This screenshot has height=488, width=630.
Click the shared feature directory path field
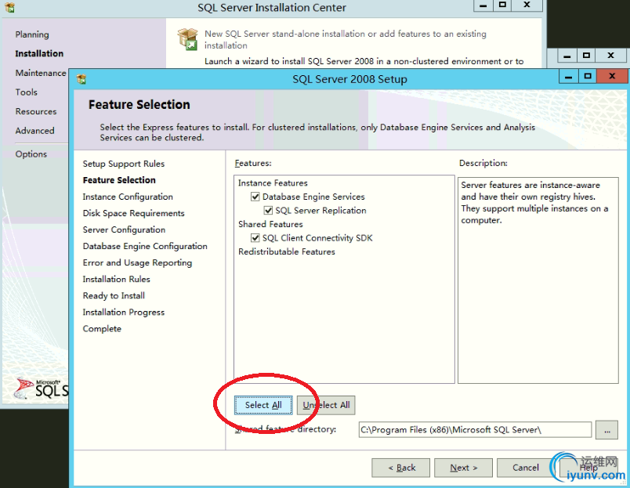click(x=475, y=430)
